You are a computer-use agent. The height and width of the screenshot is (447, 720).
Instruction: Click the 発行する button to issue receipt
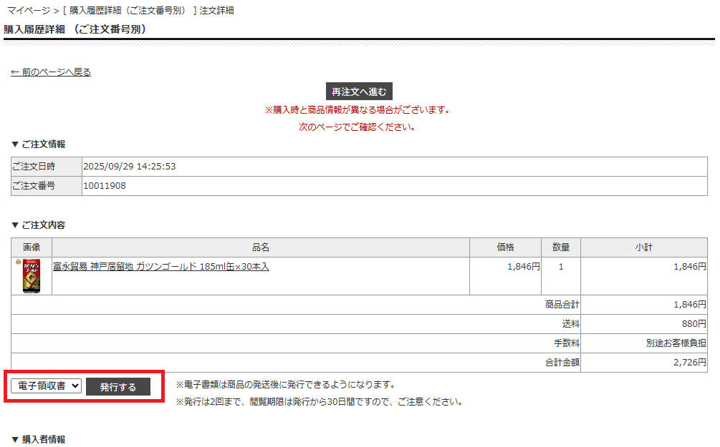coord(118,387)
